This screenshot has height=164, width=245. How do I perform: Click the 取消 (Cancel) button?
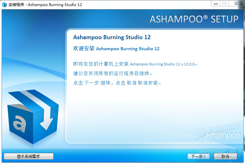(x=225, y=156)
